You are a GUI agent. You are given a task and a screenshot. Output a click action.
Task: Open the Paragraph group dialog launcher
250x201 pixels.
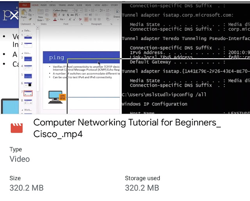(111, 24)
